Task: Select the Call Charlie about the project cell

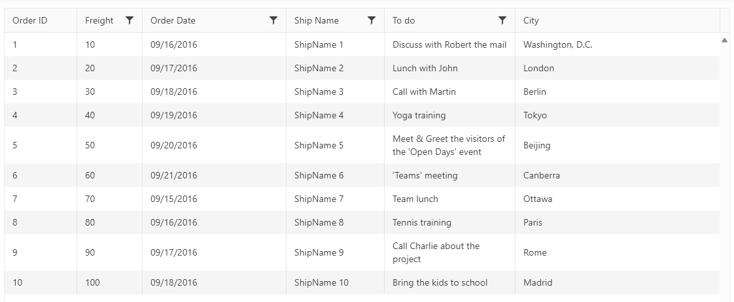Action: point(450,252)
